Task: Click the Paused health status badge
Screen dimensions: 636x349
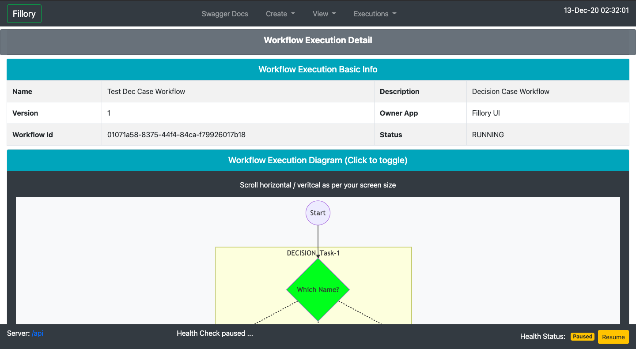Action: click(x=582, y=336)
